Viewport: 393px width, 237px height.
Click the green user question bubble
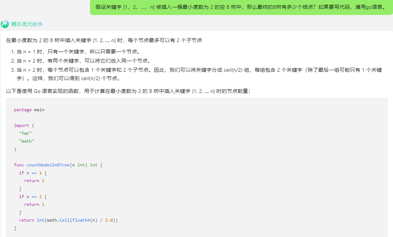click(x=242, y=7)
